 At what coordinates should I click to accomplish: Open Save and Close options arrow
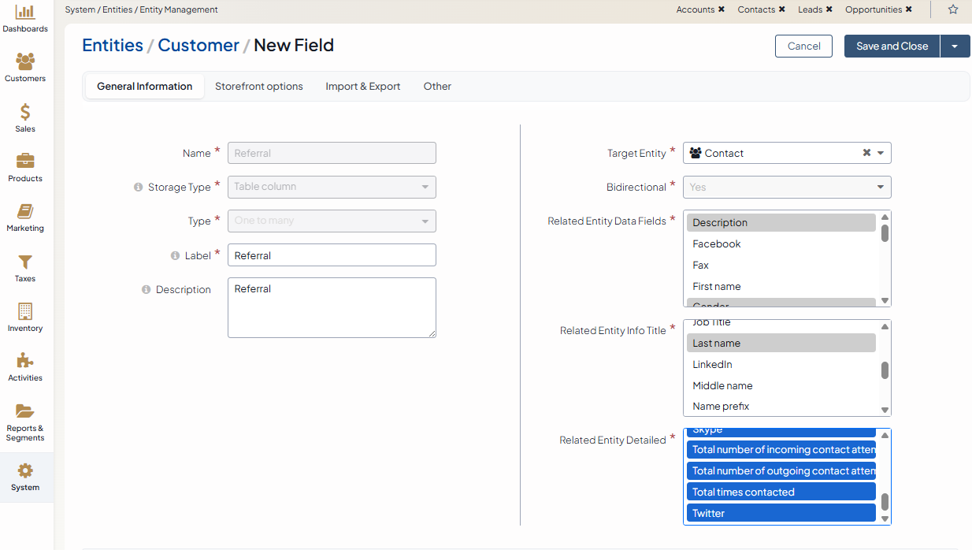tap(955, 46)
